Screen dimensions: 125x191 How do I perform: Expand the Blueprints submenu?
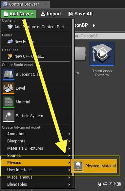click(x=36, y=141)
